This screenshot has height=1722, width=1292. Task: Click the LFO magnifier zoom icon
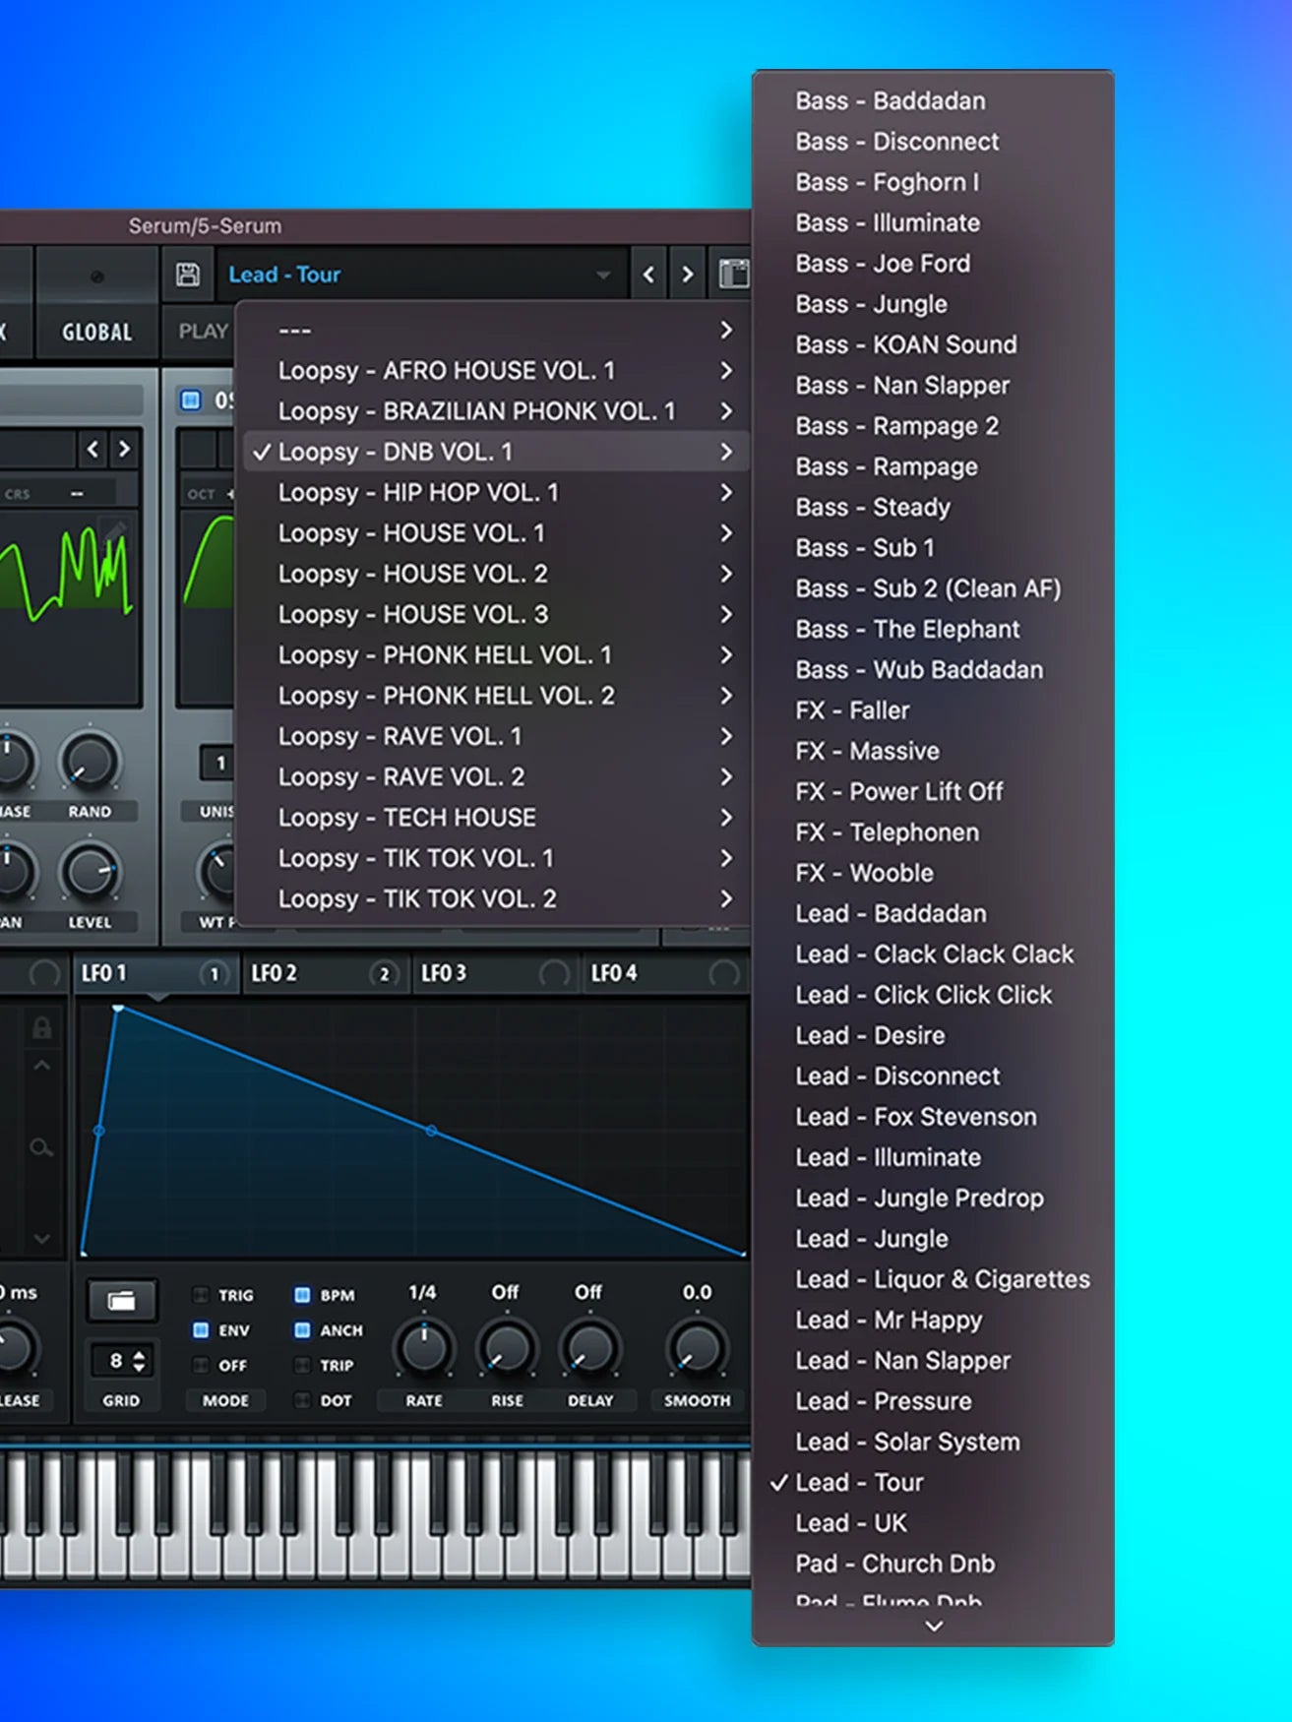click(x=41, y=1147)
